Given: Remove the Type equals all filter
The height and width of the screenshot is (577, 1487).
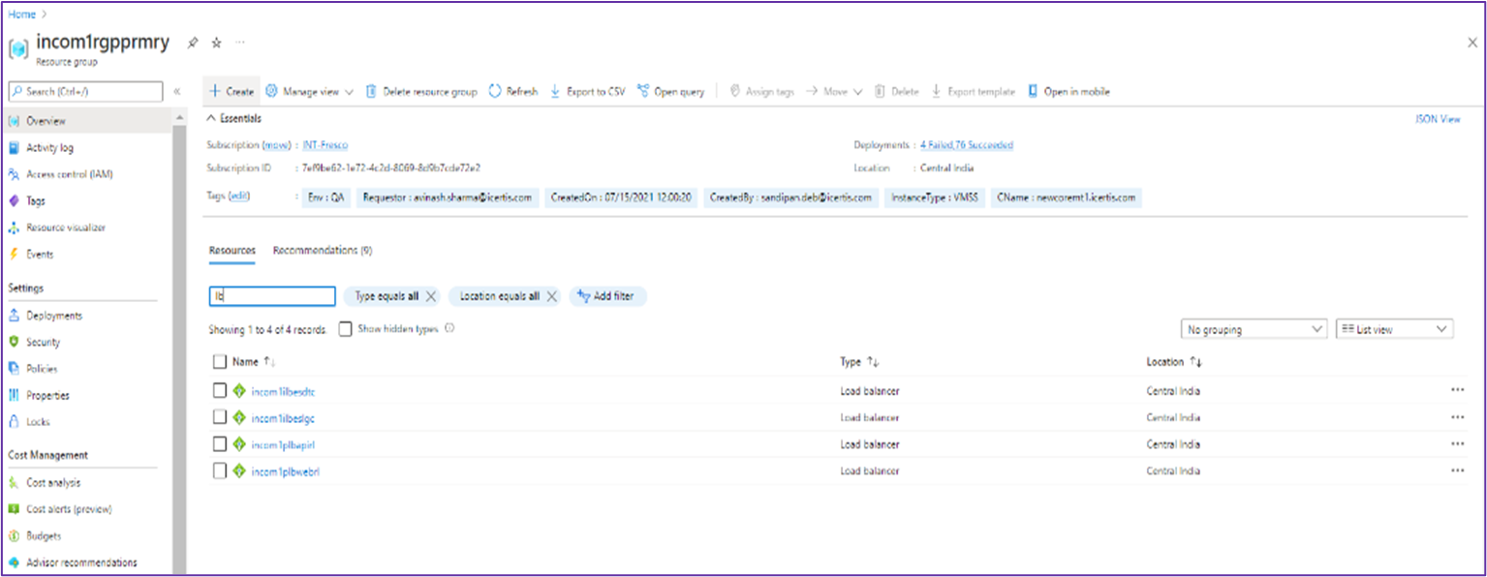Looking at the screenshot, I should click(x=431, y=296).
